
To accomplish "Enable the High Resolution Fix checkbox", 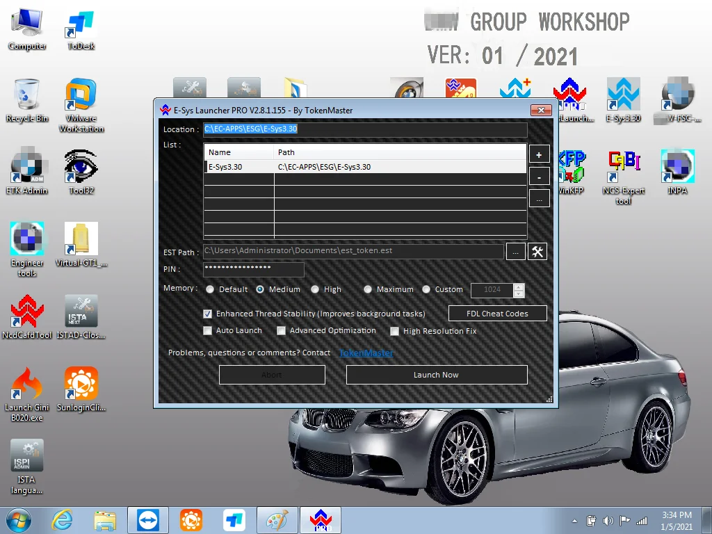I will [x=394, y=332].
